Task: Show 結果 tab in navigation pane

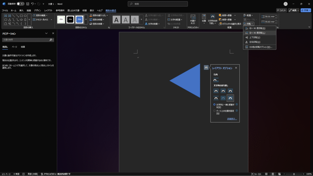Action: tap(23, 47)
